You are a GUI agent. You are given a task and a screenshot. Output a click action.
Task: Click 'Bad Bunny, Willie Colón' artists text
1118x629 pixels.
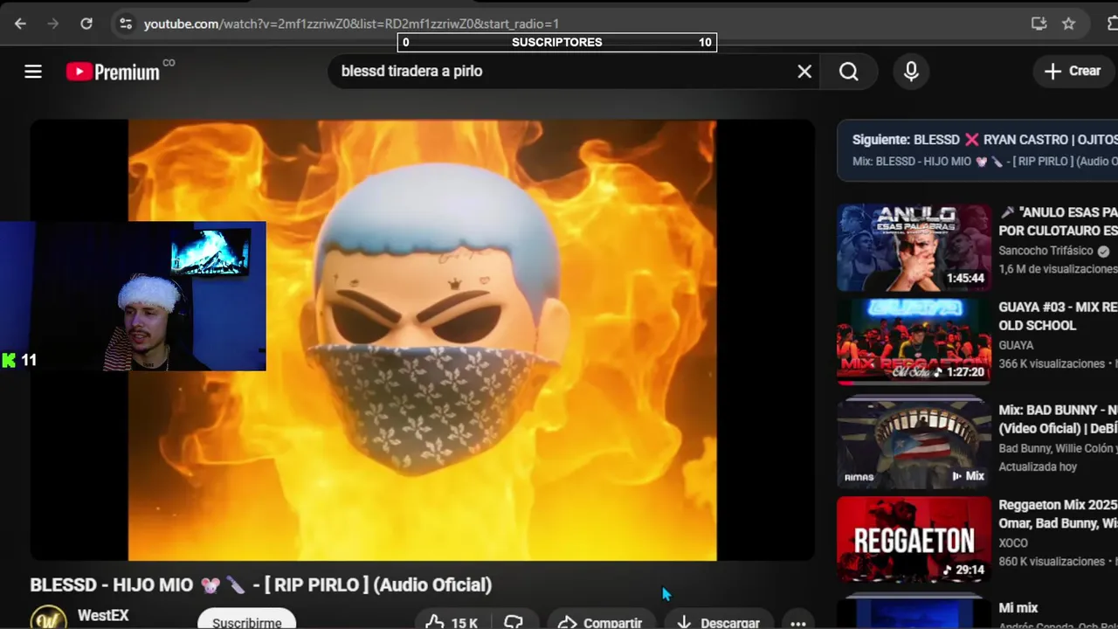coord(1059,448)
